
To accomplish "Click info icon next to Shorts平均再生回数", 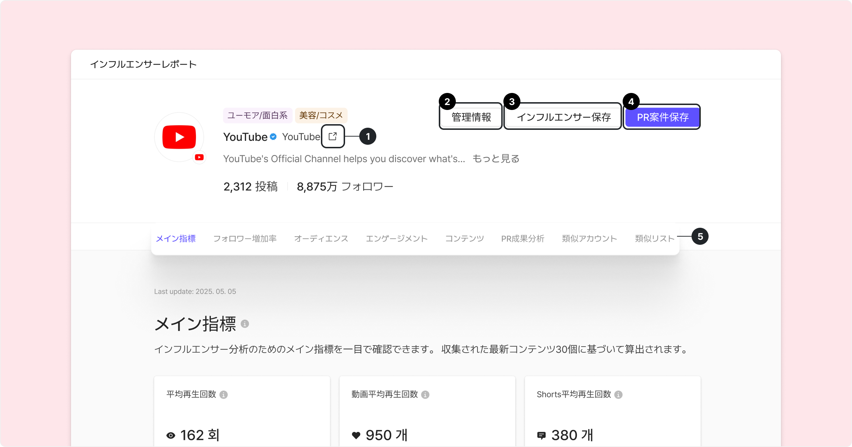I will point(618,394).
